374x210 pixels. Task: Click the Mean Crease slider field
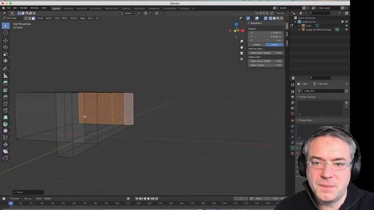[266, 65]
